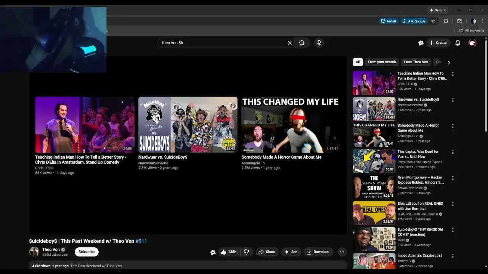
Task: Click the badge icon beside the like button
Action: pyautogui.click(x=213, y=252)
